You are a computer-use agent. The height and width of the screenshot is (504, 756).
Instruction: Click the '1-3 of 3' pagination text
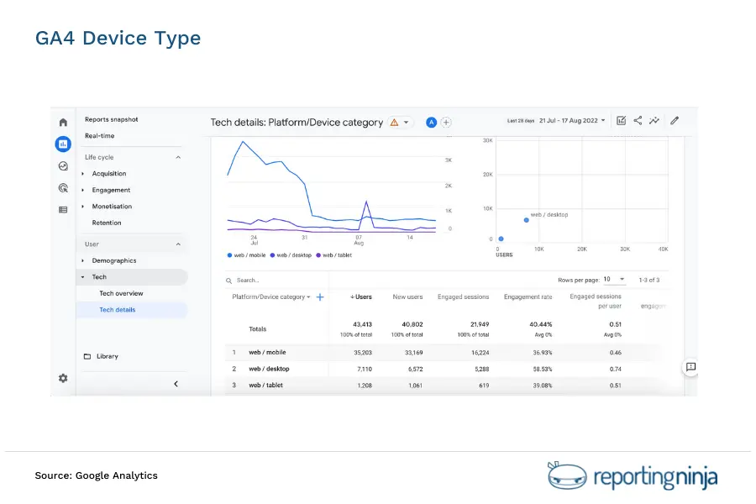tap(649, 280)
